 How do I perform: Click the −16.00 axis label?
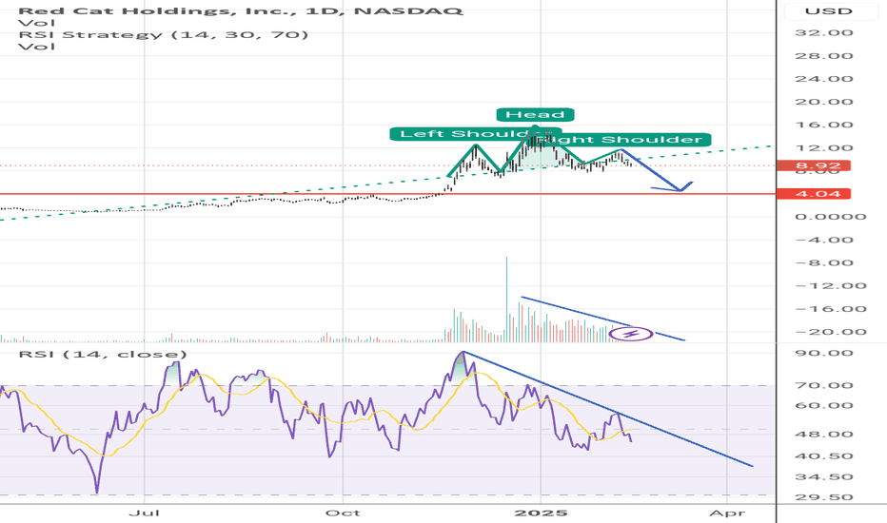831,309
